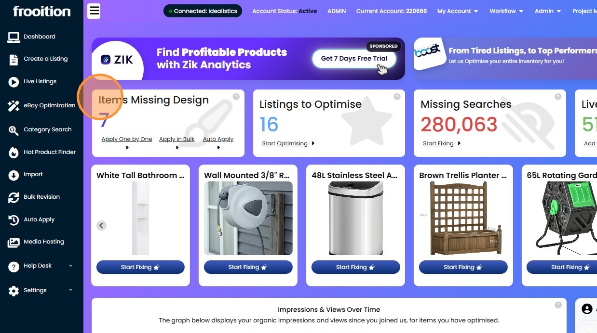Click the Hot Product Finder flame icon
Screen dimensions: 597x333
[x=14, y=152]
